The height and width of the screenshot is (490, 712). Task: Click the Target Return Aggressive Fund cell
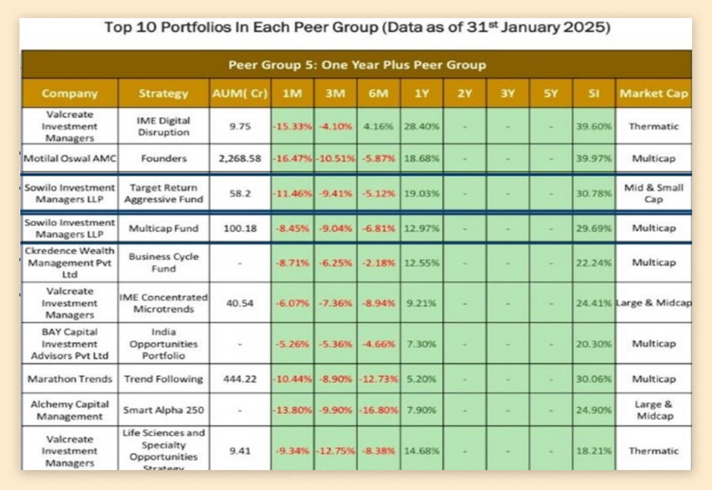pyautogui.click(x=163, y=194)
